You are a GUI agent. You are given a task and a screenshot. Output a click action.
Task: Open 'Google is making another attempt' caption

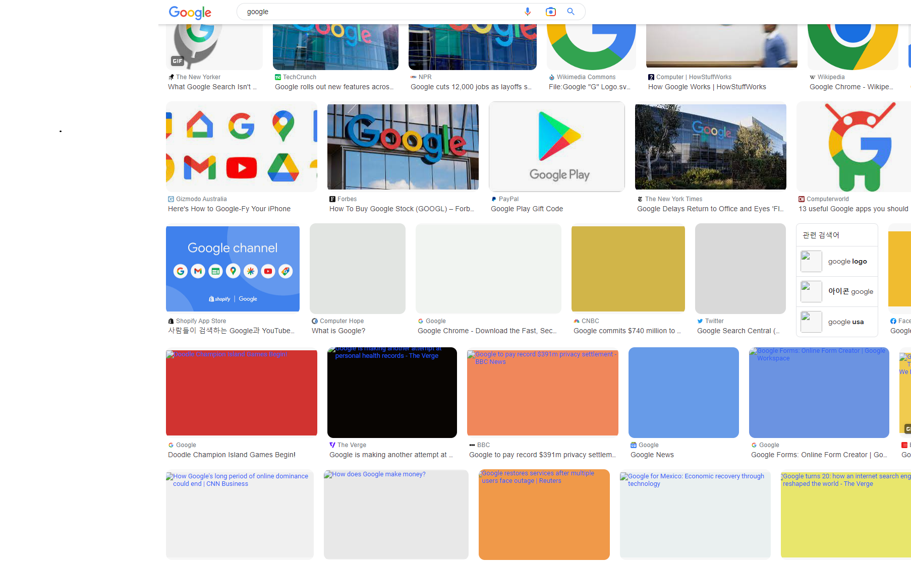click(x=391, y=455)
